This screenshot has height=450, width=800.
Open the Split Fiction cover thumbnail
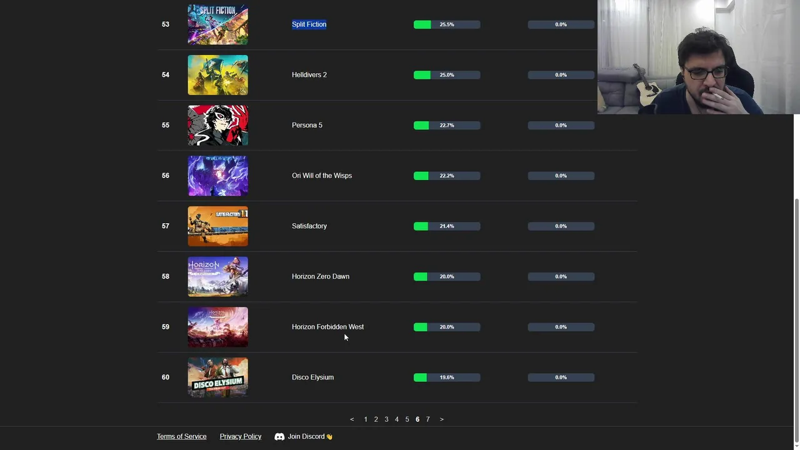point(217,24)
